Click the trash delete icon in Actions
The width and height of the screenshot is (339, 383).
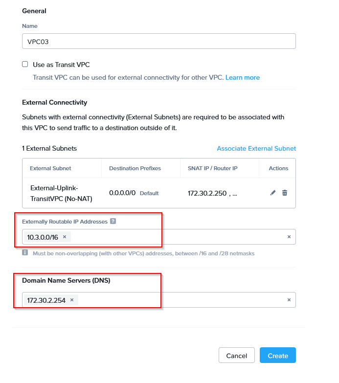(285, 193)
